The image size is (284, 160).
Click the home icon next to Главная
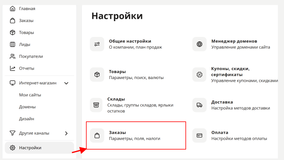pos(13,8)
